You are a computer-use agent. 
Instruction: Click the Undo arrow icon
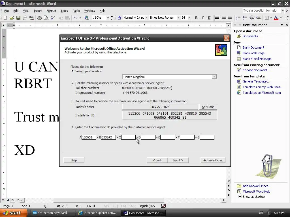[x=75, y=18]
